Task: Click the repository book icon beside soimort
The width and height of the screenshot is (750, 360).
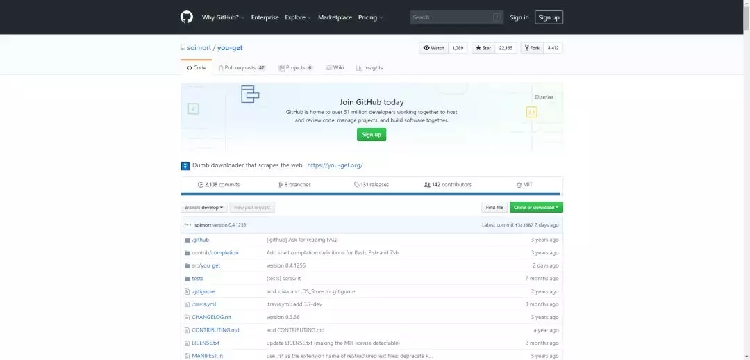Action: [x=183, y=47]
